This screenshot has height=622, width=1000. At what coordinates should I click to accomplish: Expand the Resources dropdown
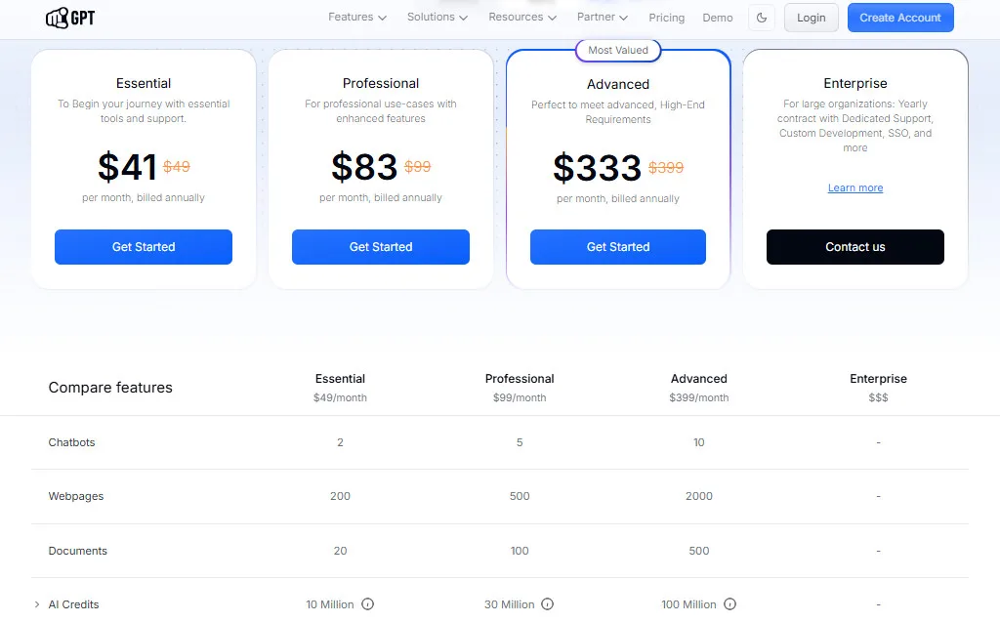click(x=522, y=17)
